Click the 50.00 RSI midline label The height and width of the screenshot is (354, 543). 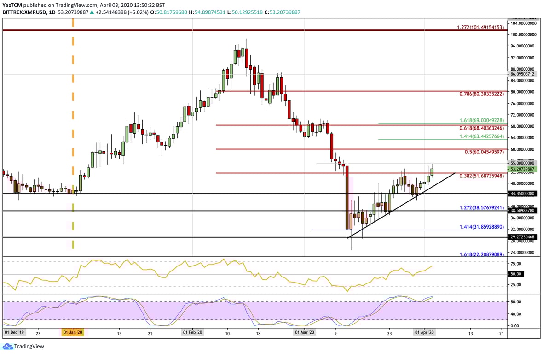pyautogui.click(x=516, y=273)
